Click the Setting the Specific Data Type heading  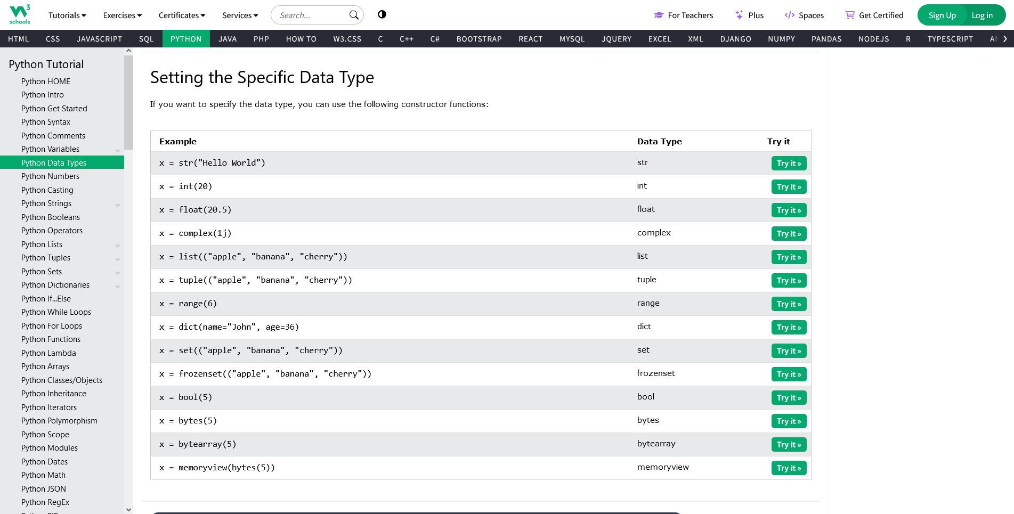[262, 77]
